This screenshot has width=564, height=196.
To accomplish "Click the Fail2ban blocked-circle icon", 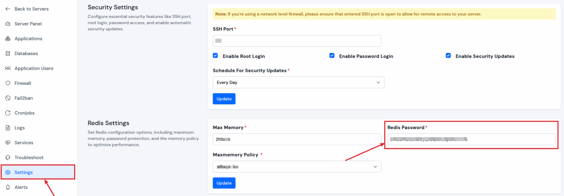I will (x=8, y=98).
